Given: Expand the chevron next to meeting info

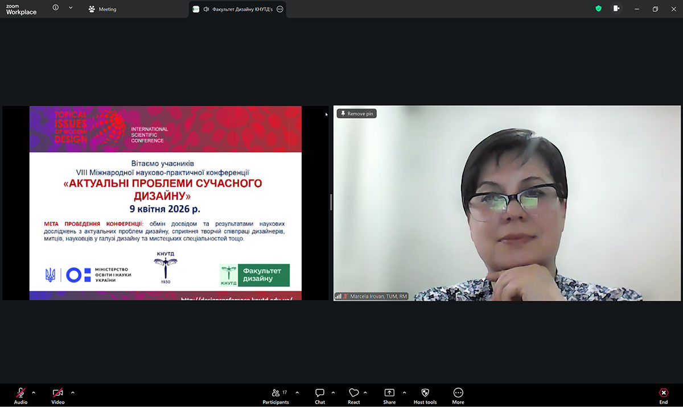Looking at the screenshot, I should [x=71, y=8].
